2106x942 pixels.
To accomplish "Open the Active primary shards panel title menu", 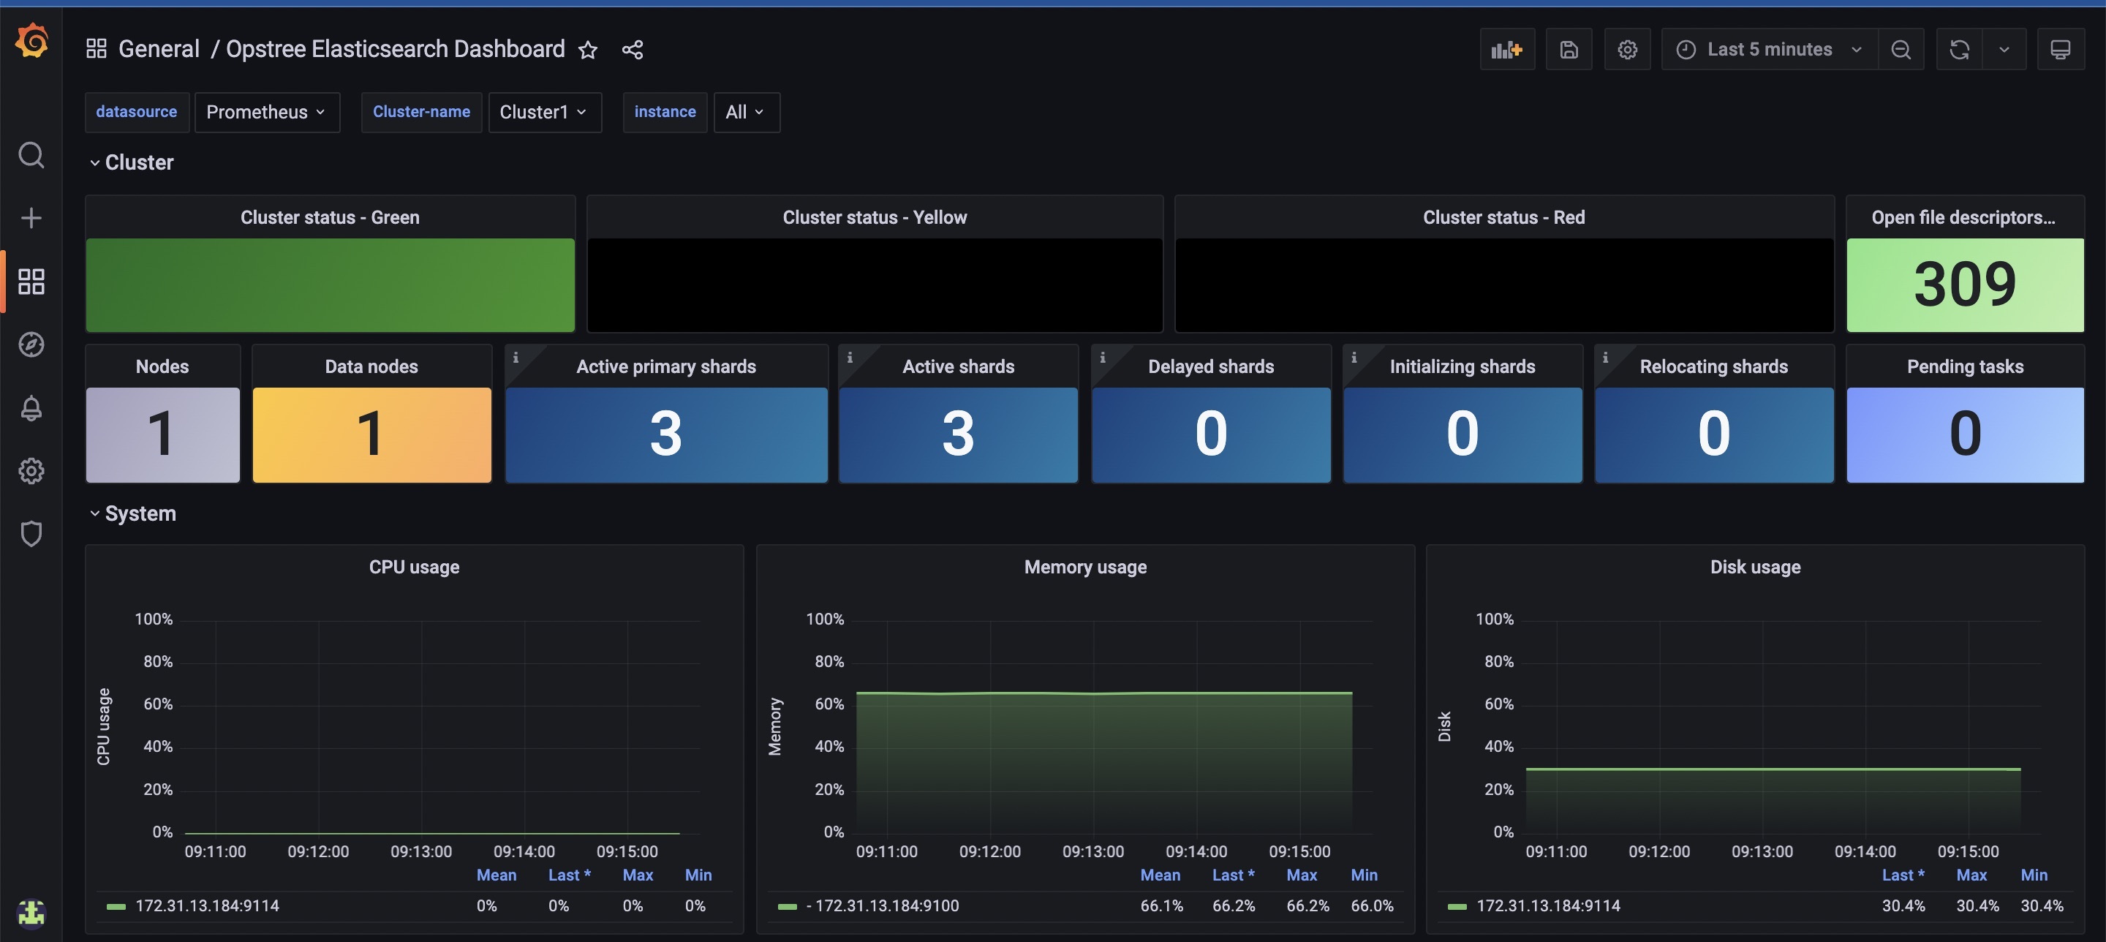I will pyautogui.click(x=665, y=366).
